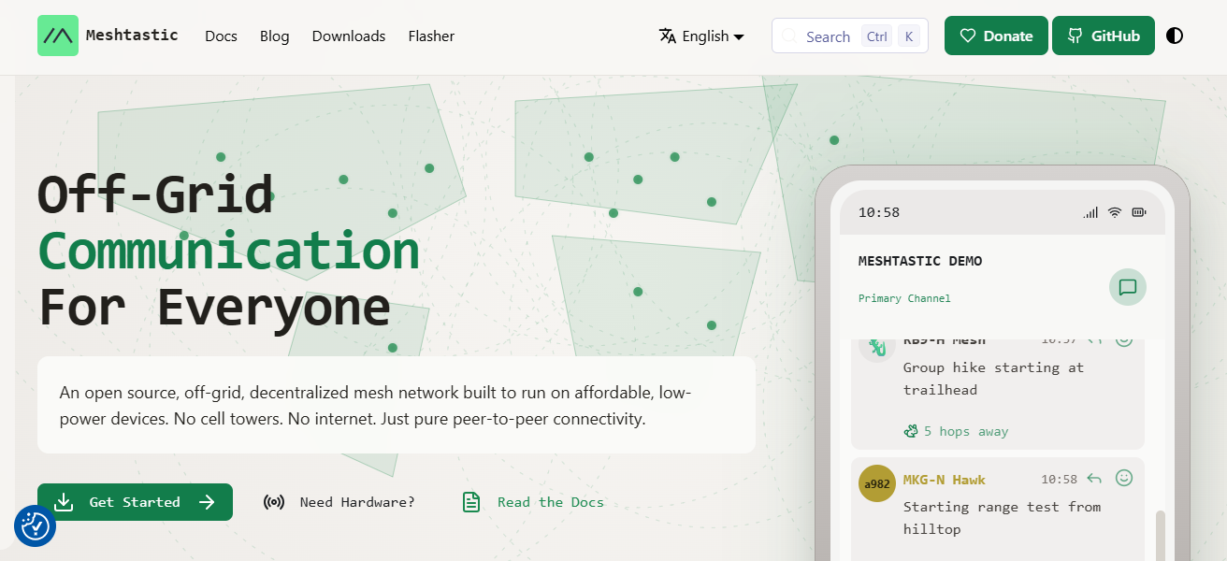Image resolution: width=1227 pixels, height=561 pixels.
Task: Click the 'Starting range test from hilltop' message
Action: [x=1002, y=518]
